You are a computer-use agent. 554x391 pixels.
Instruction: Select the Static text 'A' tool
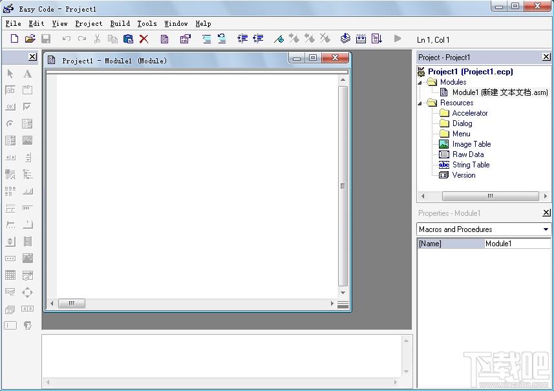click(x=28, y=74)
